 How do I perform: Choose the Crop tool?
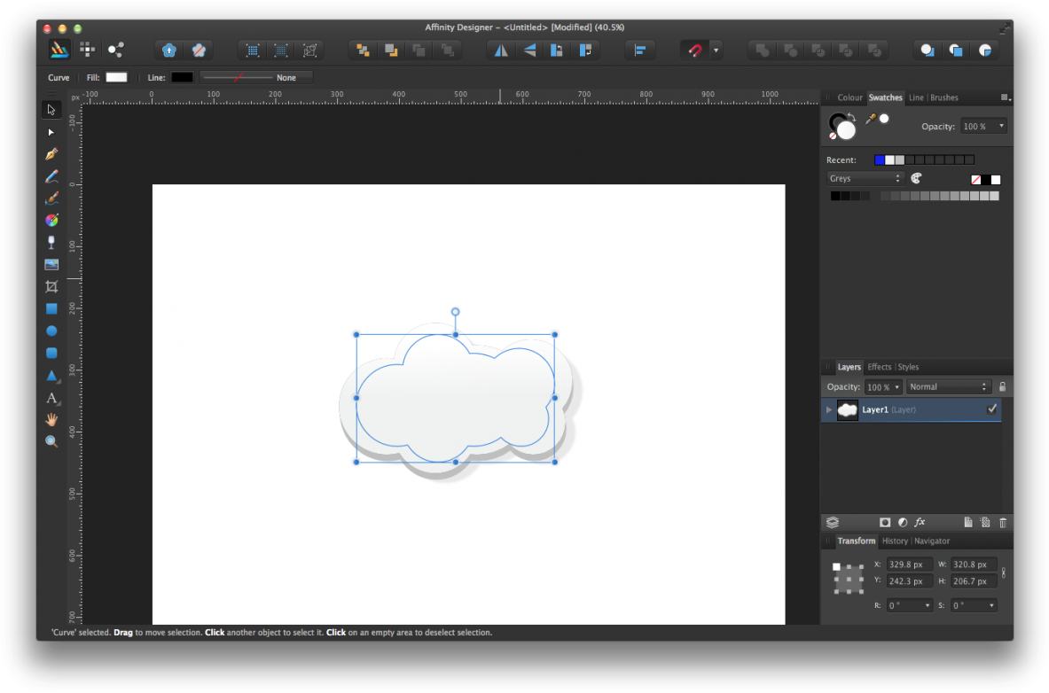click(x=51, y=286)
